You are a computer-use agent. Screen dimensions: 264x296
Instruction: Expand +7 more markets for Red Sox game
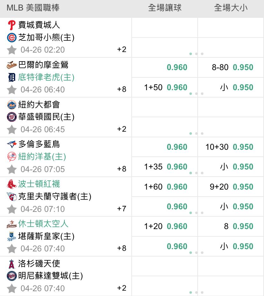pos(122,209)
